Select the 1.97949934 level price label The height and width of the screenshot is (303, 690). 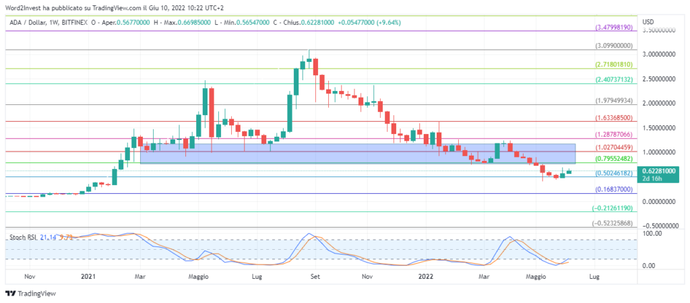(614, 101)
